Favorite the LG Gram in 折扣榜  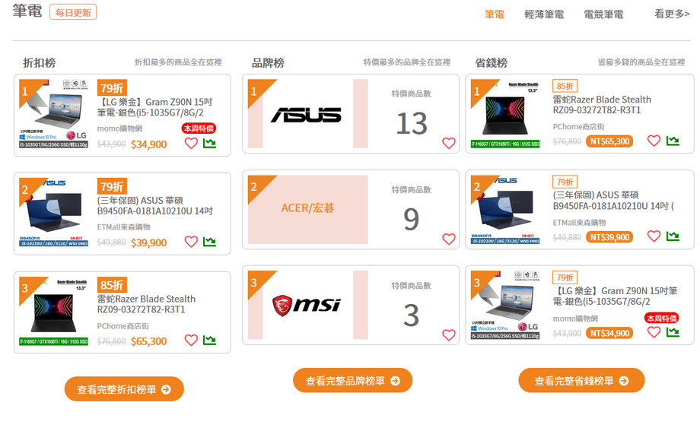191,143
